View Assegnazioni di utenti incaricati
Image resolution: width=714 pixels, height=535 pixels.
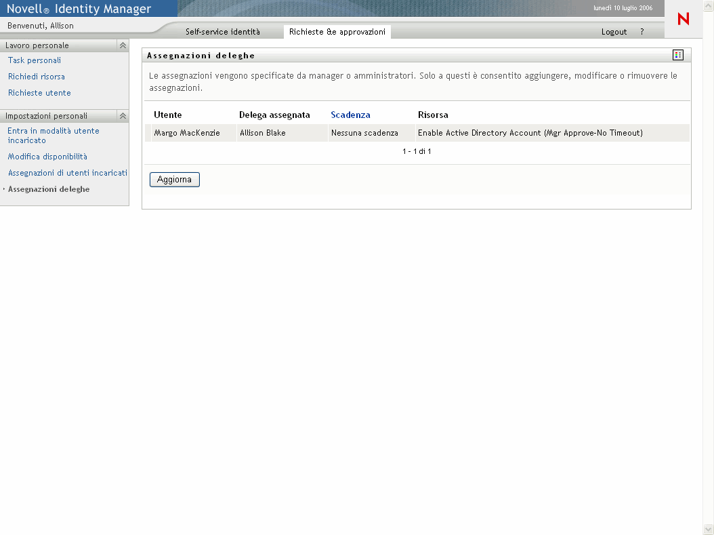(x=67, y=173)
